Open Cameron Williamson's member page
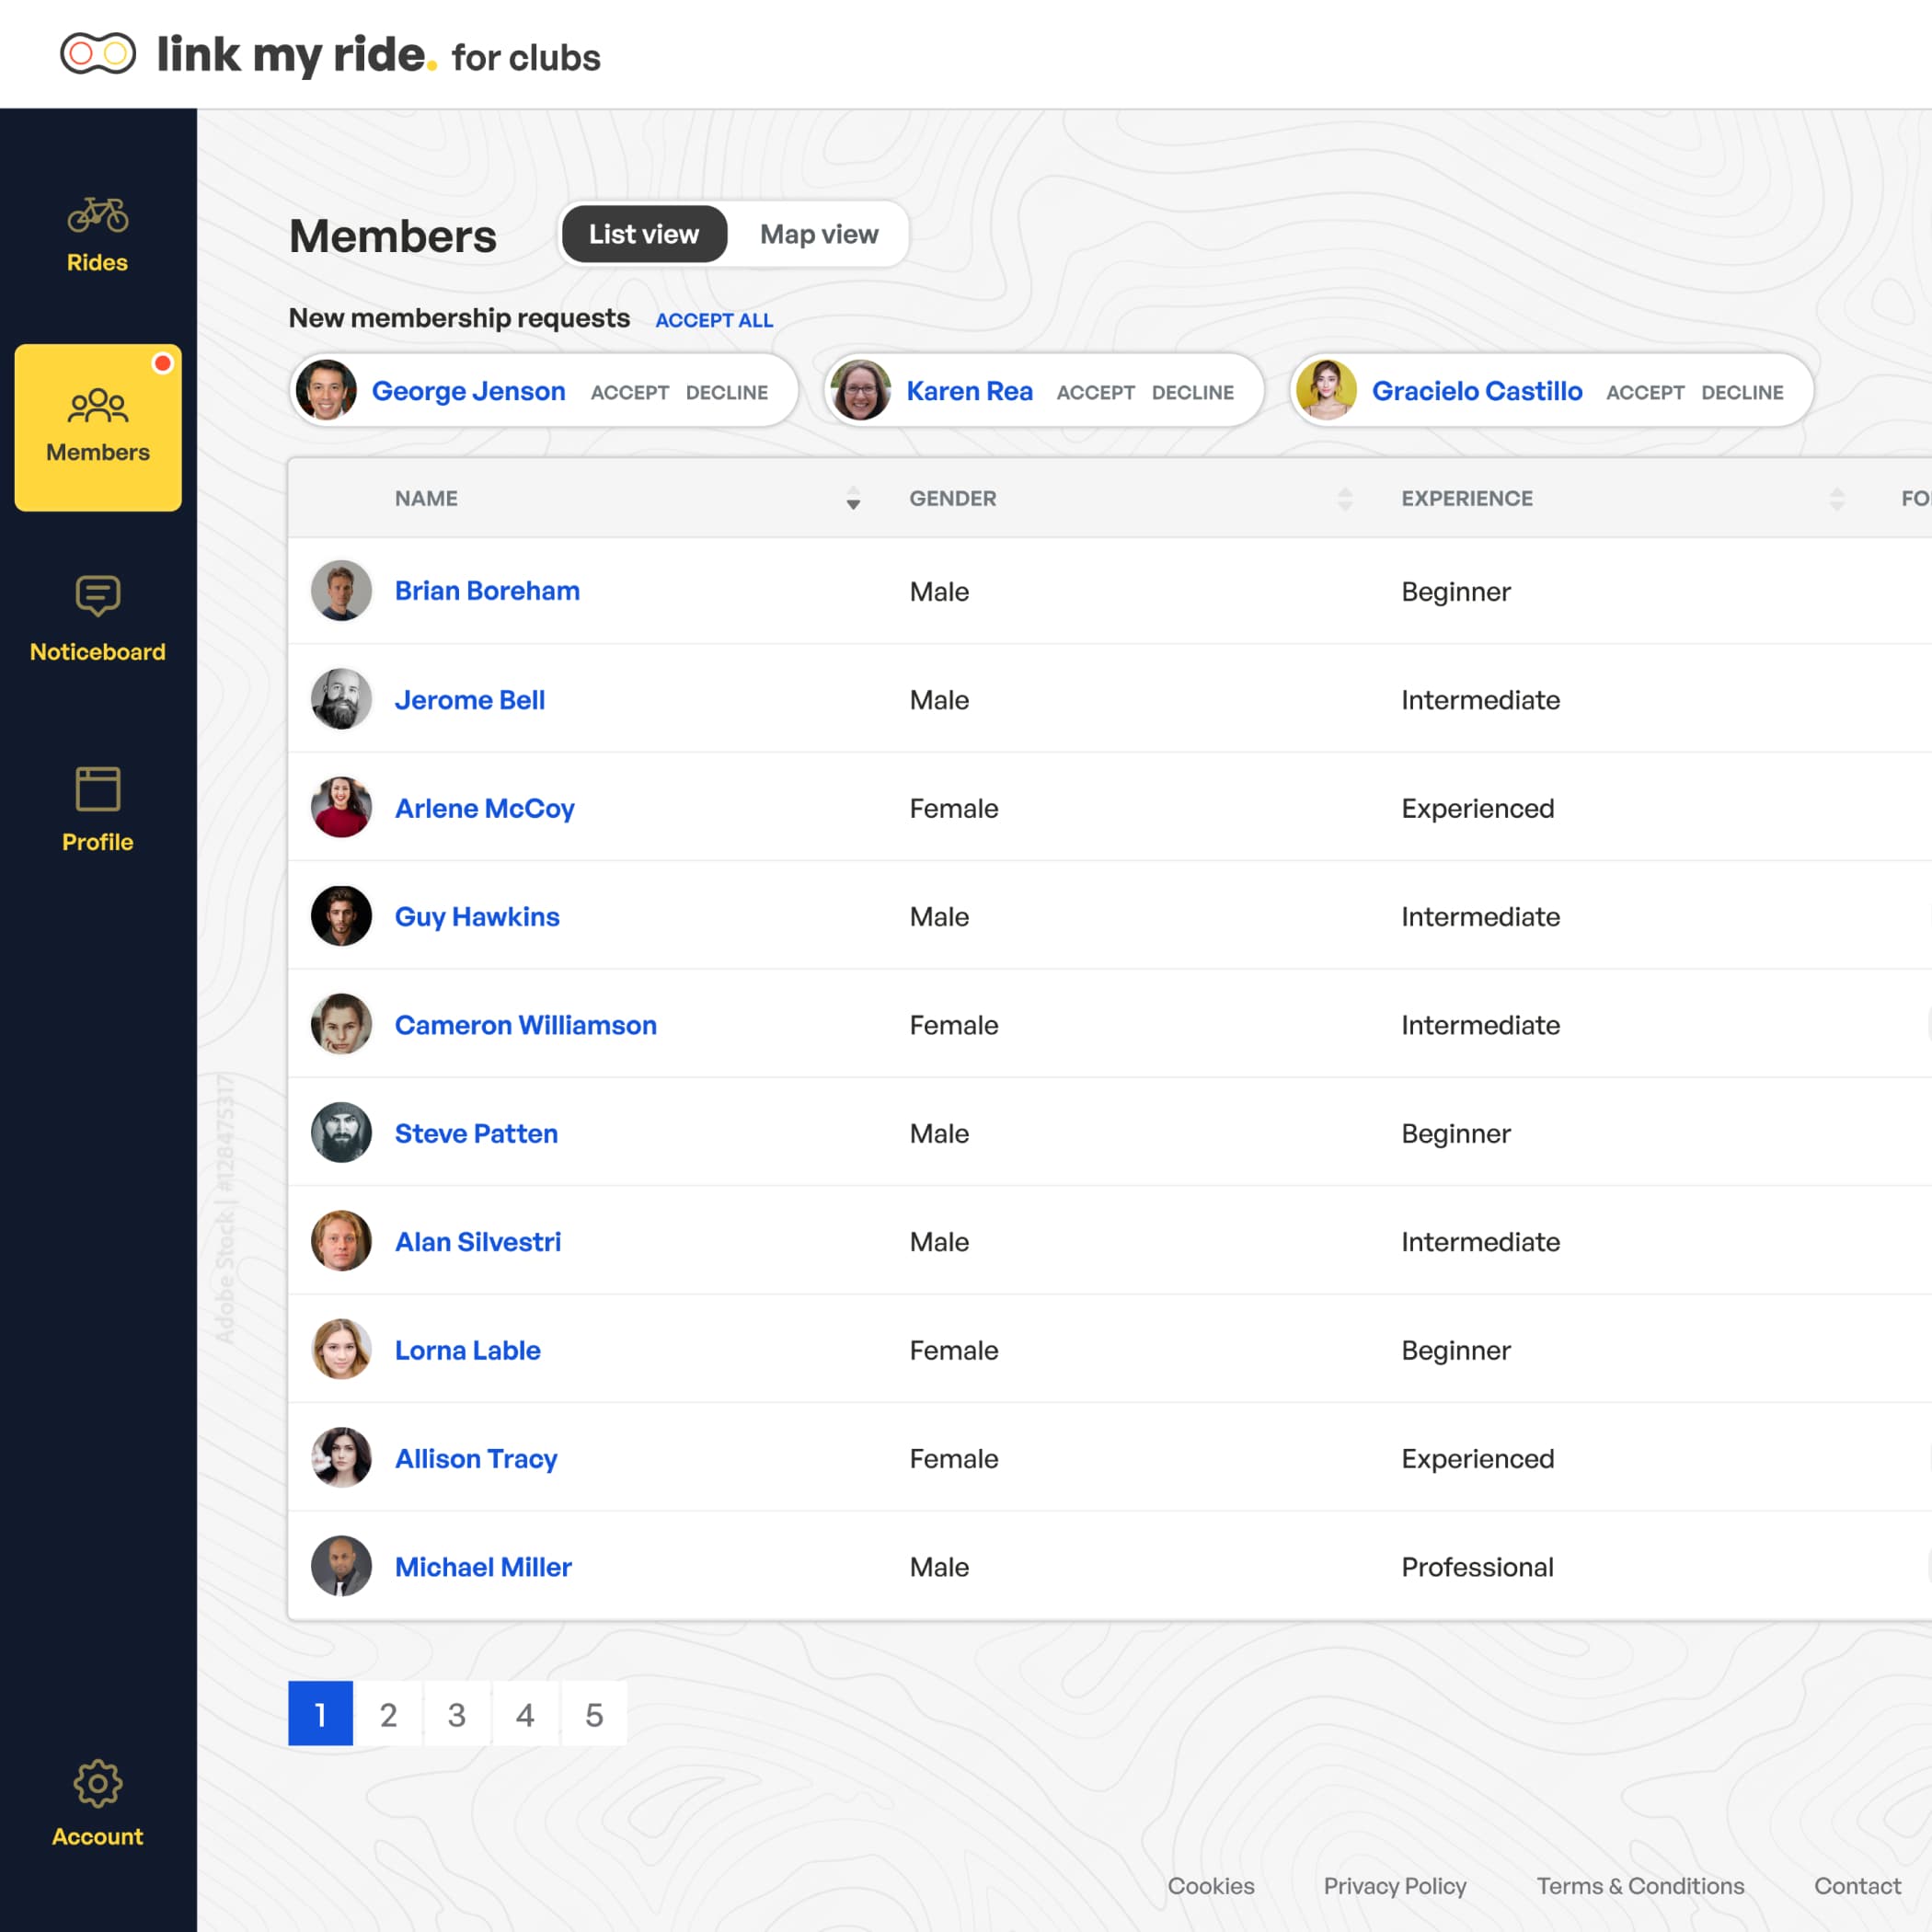1932x1932 pixels. (526, 1025)
